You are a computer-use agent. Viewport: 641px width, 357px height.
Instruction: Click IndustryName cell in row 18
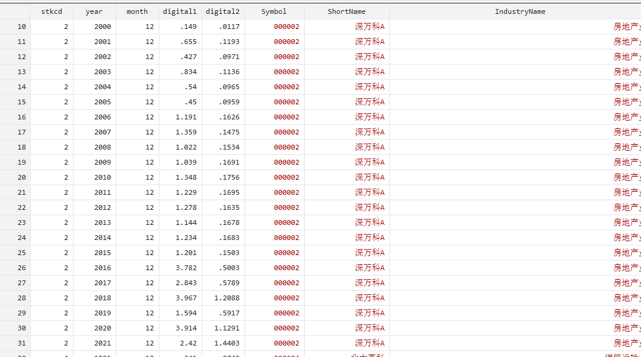(x=515, y=147)
